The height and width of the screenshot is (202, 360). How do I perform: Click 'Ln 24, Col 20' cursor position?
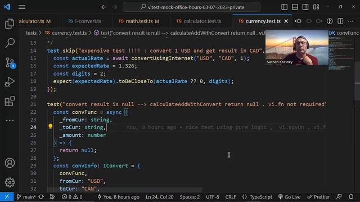click(160, 197)
